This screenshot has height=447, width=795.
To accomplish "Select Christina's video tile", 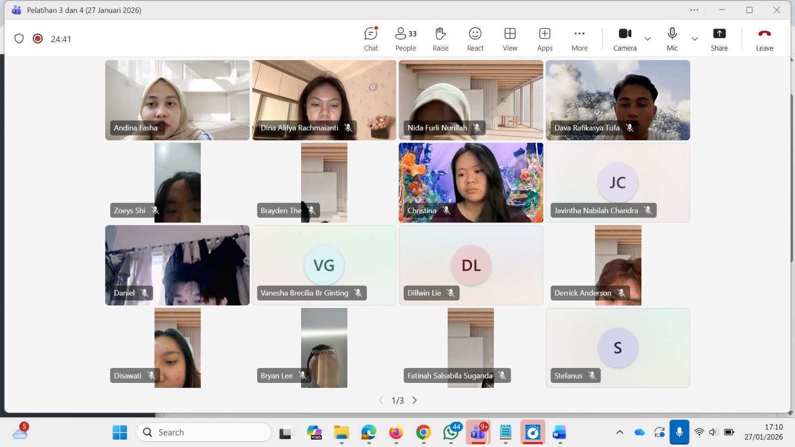I will pos(471,183).
